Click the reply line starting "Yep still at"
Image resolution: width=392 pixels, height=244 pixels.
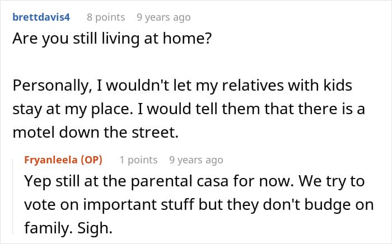(x=194, y=181)
